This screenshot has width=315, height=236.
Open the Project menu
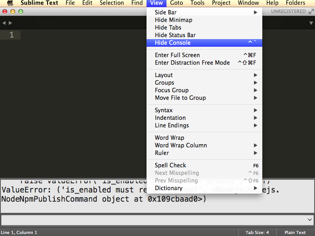pos(221,3)
